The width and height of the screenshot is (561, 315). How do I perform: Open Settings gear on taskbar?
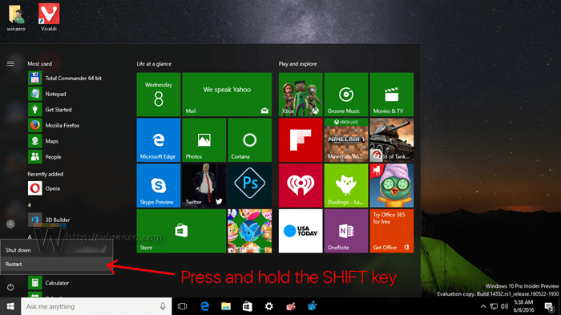[x=268, y=306]
